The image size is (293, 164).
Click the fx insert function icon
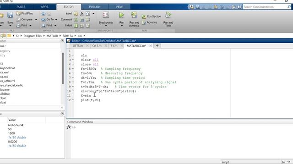click(82, 14)
